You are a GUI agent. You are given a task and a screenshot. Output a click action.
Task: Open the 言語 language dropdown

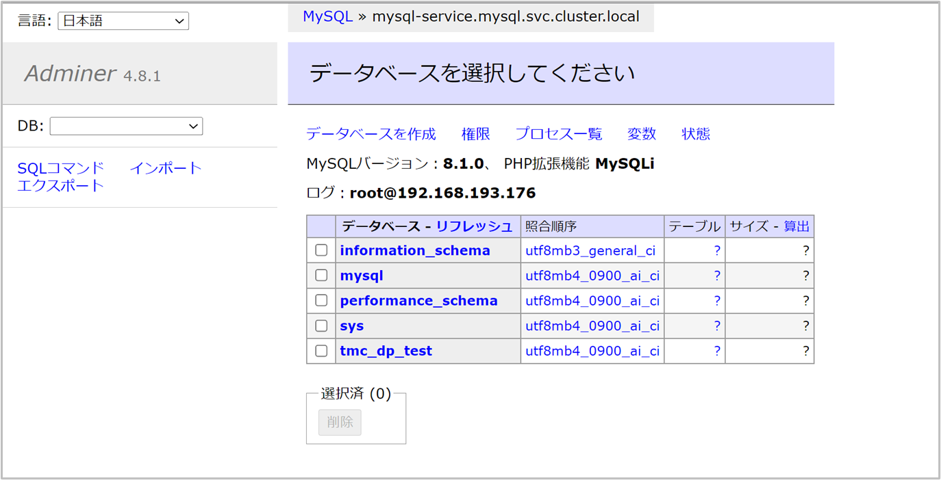click(x=123, y=21)
